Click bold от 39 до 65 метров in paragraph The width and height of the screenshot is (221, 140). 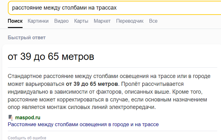92,84
